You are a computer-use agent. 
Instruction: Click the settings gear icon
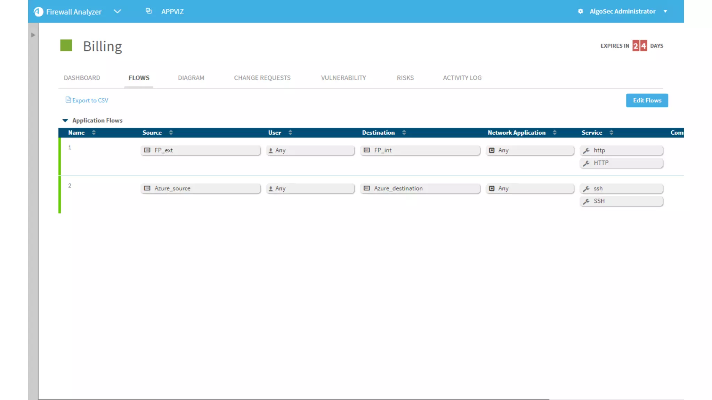580,11
